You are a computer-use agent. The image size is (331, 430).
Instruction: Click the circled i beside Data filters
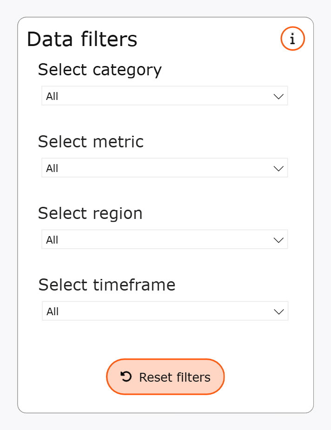tap(292, 39)
